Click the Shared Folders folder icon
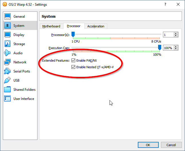The image size is (185, 151). tap(7, 89)
